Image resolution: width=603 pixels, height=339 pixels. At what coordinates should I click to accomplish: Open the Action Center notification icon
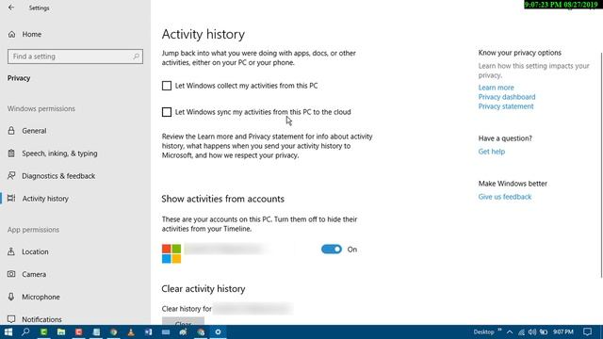point(587,332)
